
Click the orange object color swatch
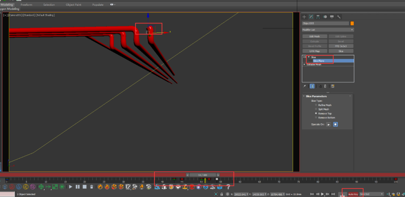pyautogui.click(x=352, y=24)
